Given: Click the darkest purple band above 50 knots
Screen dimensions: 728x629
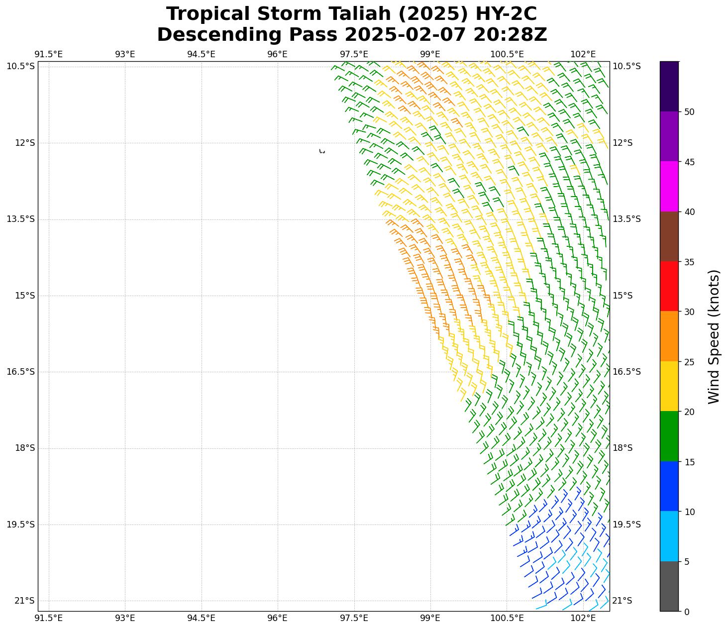Looking at the screenshot, I should click(669, 86).
